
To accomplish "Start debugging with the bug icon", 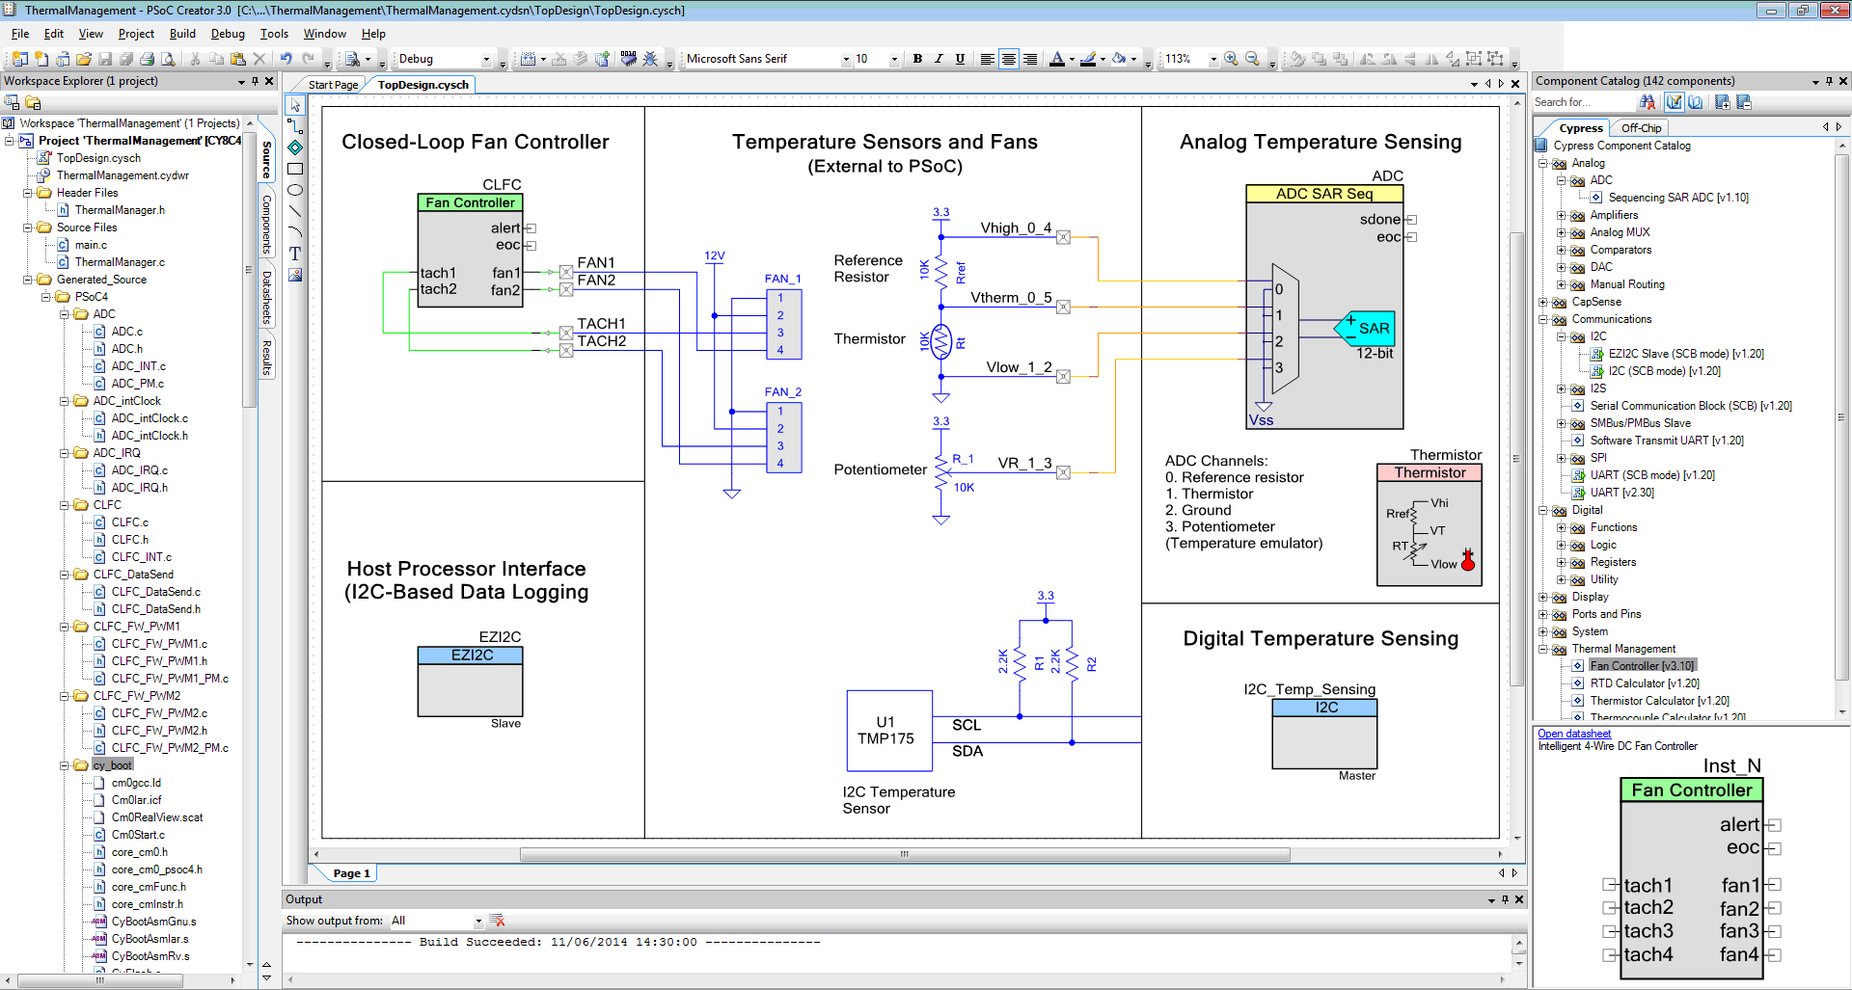I will (x=650, y=59).
